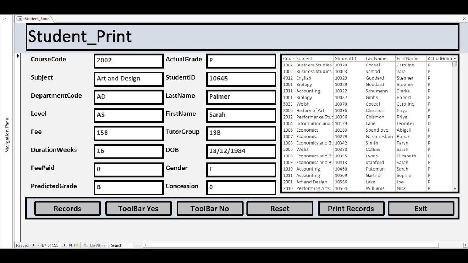Select the list row with LastName Nassereslam
This screenshot has height=263, width=468.
click(x=367, y=137)
